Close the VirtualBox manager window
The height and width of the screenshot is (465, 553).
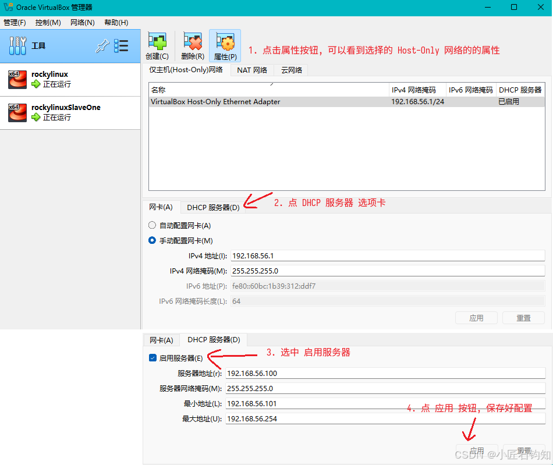click(540, 7)
